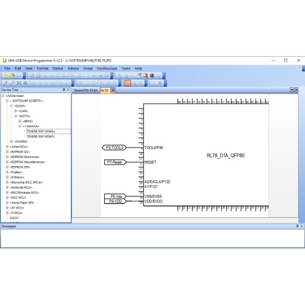Image resolution: width=305 pixels, height=305 pixels.
Task: Click the fit-width arrows icon
Action: click(26, 83)
